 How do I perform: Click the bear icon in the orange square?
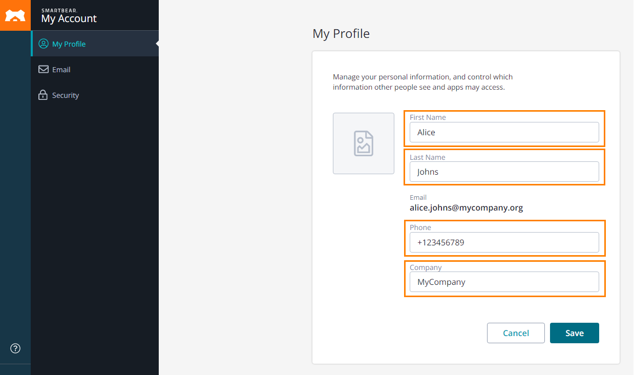pos(15,15)
